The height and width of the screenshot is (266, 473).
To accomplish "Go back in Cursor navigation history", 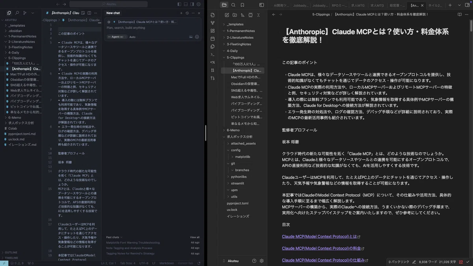I will 58,4.
